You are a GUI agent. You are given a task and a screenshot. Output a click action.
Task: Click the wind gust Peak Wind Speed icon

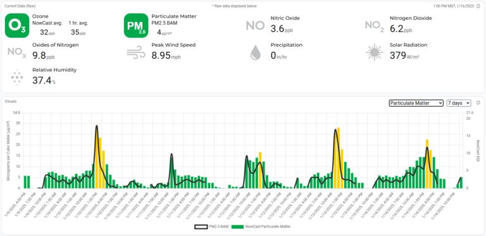click(136, 52)
